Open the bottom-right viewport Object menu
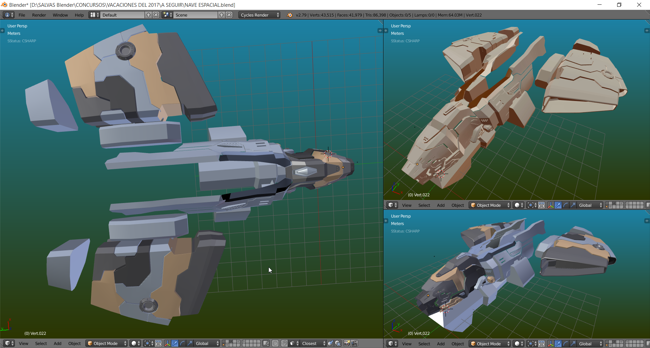 click(458, 344)
